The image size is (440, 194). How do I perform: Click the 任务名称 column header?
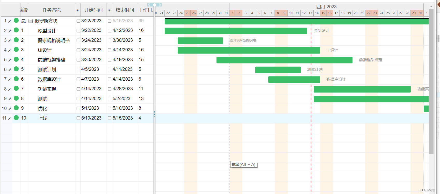[52, 10]
